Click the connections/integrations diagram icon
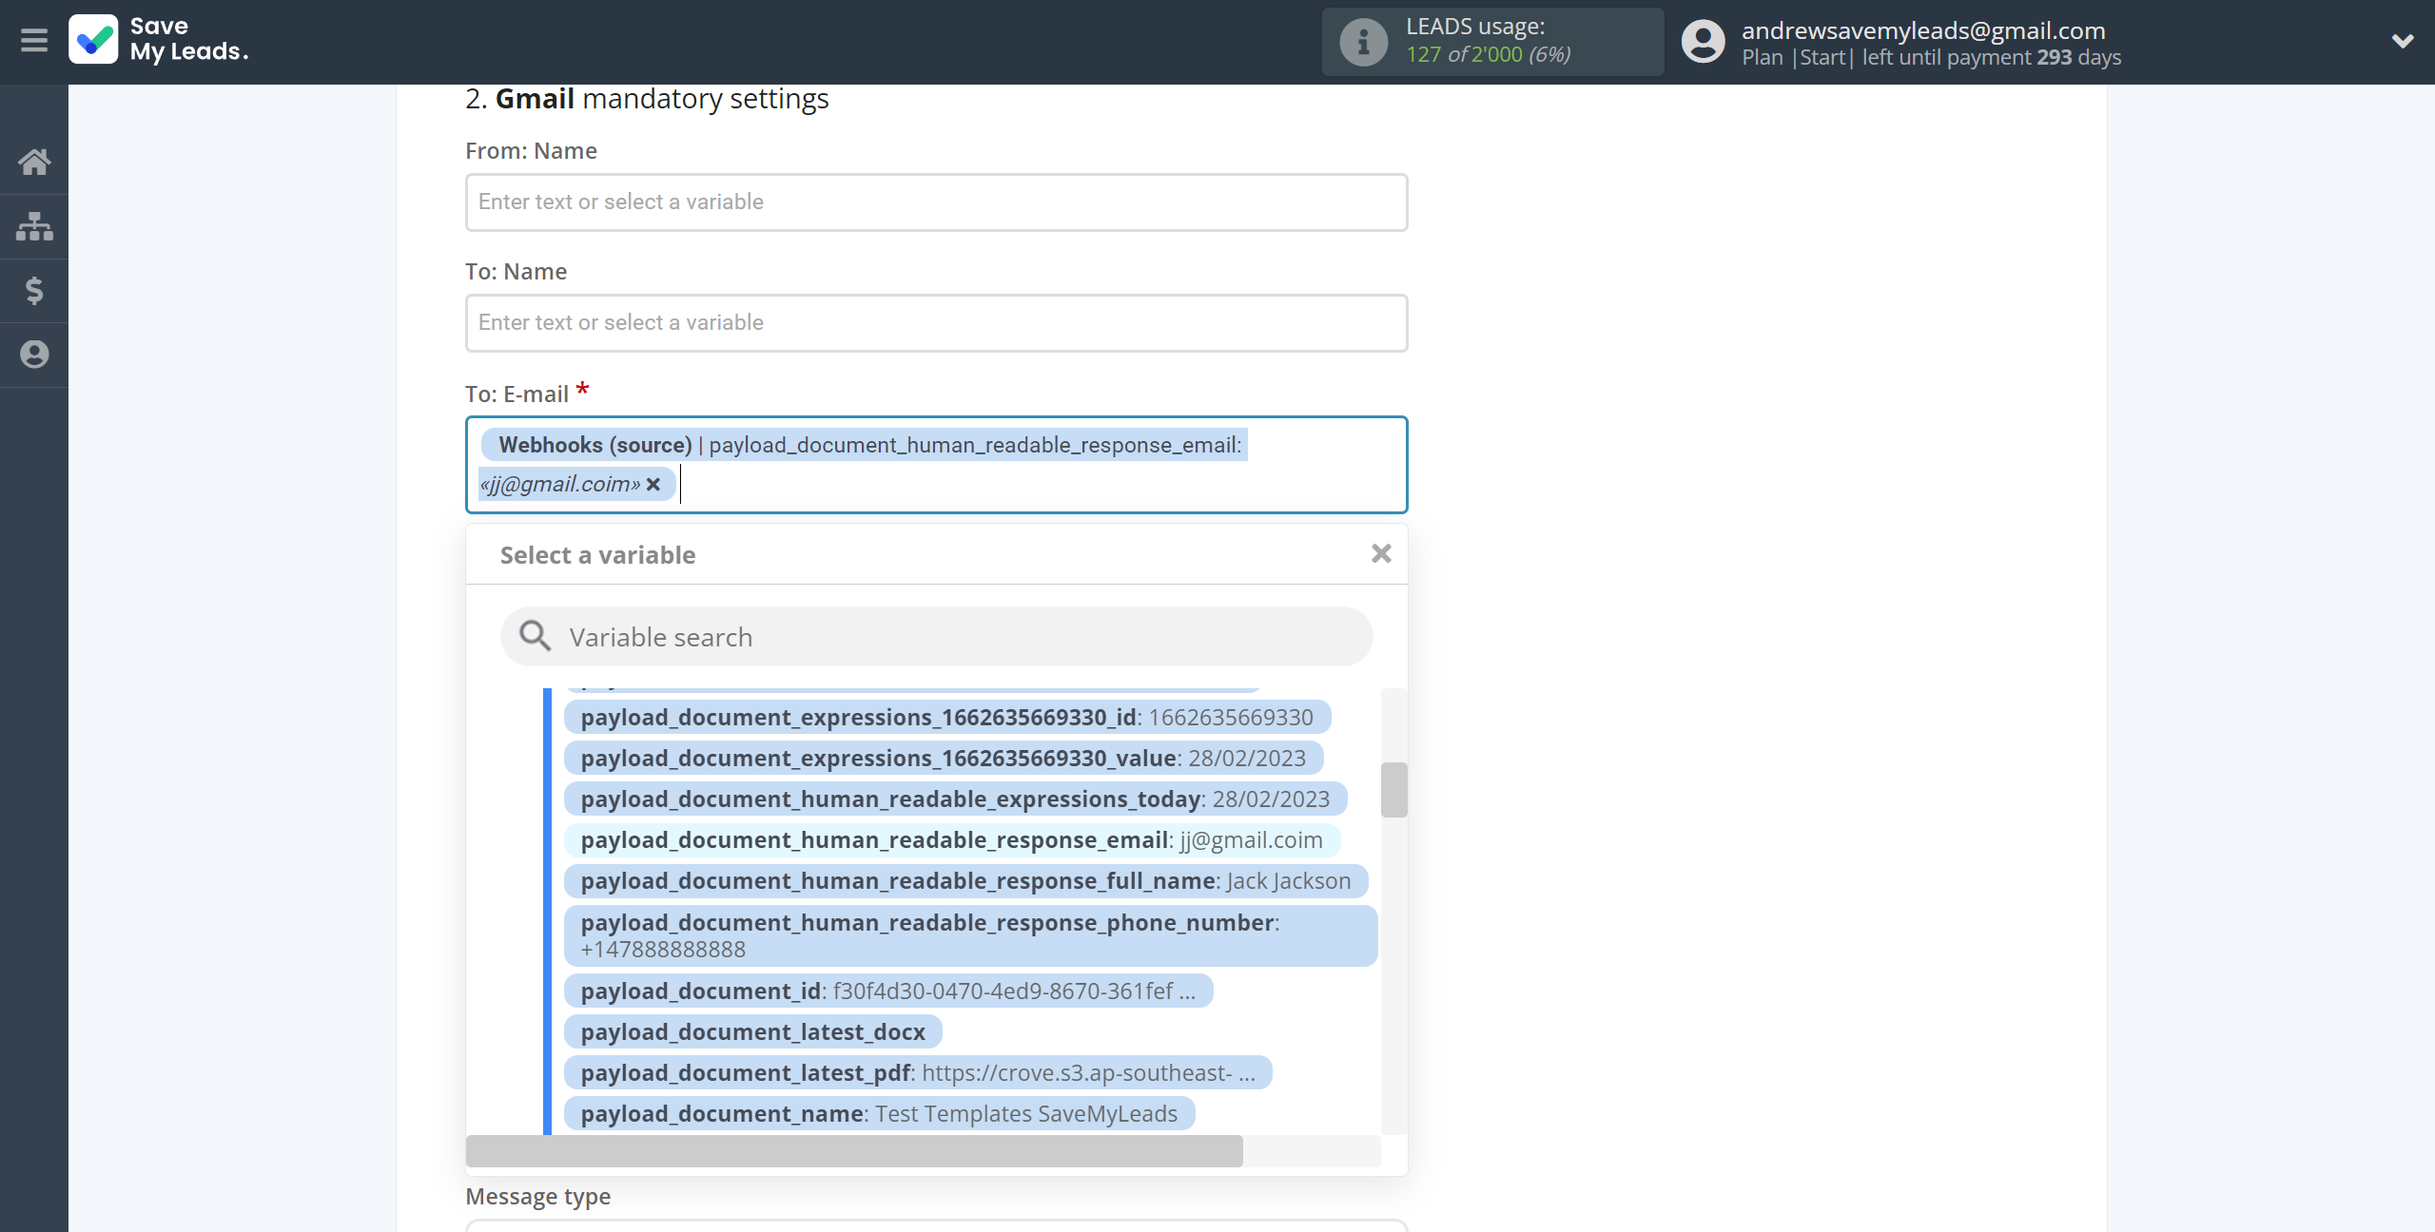 34,224
